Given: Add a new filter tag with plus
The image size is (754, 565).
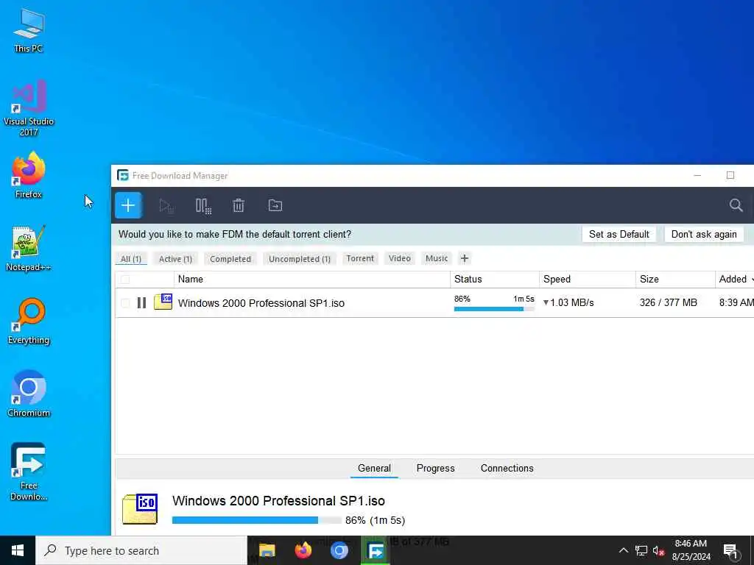Looking at the screenshot, I should pos(465,258).
